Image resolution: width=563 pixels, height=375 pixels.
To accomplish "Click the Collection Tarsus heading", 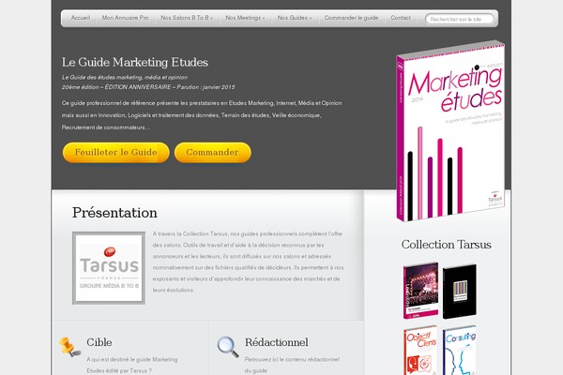I will coord(447,245).
